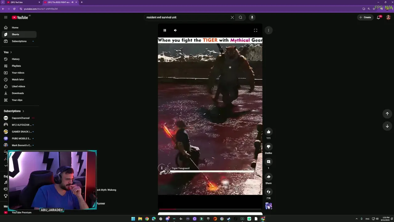Viewport: 394px width, 222px height.
Task: Open Steam from taskbar
Action: (228, 219)
